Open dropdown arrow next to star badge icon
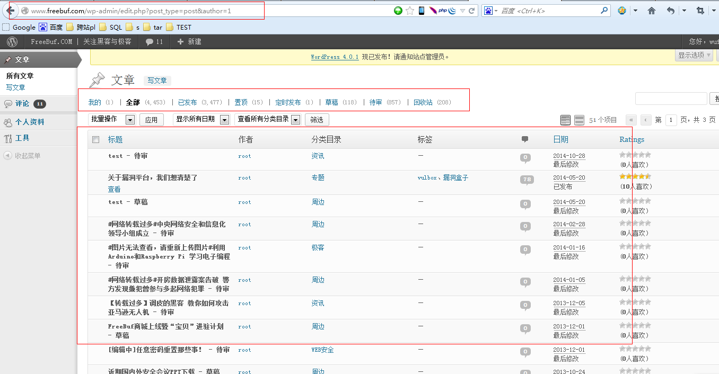719x374 pixels. [x=635, y=11]
